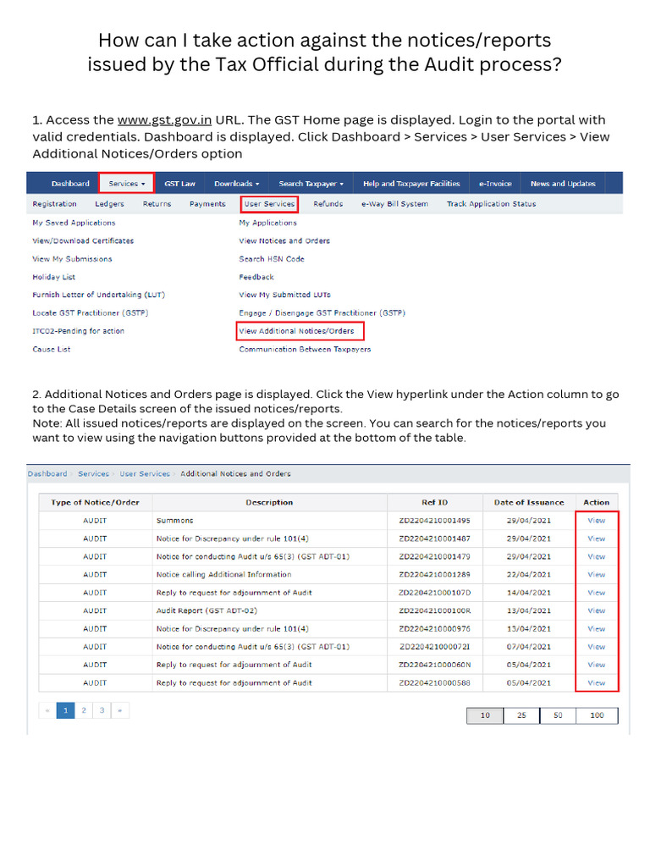Open the Holiday List link

click(x=53, y=277)
